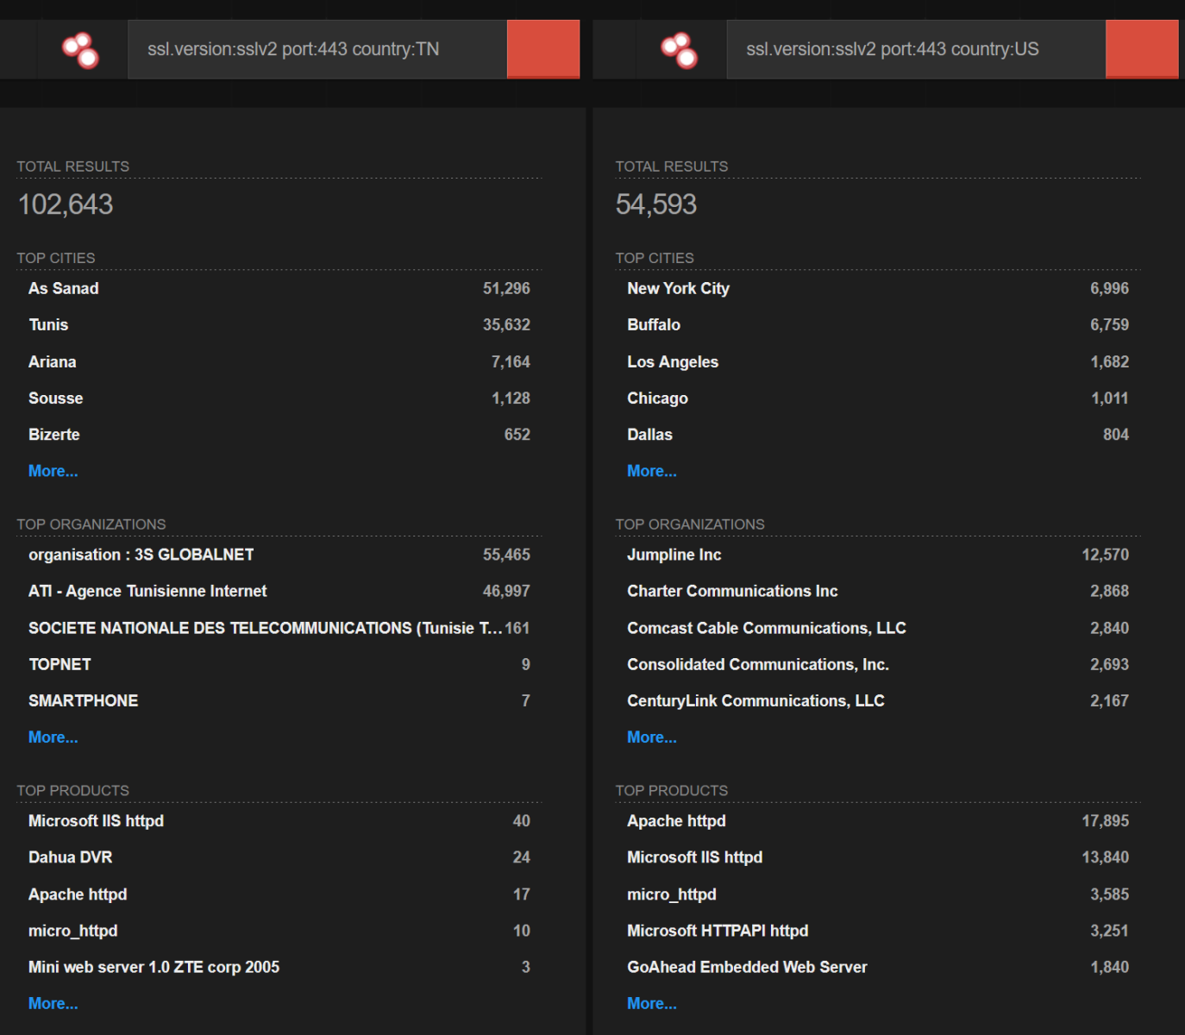Focus the country:US search query field
Screen dimensions: 1185x1035
(916, 49)
